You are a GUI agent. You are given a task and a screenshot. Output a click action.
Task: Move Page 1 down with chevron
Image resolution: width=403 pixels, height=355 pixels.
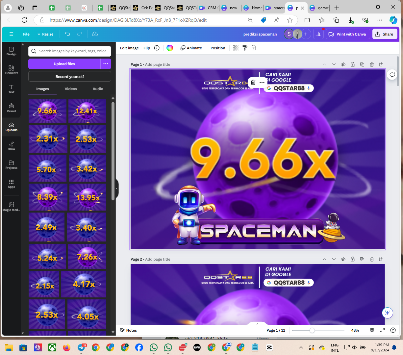[334, 64]
